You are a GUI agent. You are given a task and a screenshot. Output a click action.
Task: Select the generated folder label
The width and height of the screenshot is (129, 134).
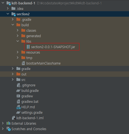click(33, 36)
